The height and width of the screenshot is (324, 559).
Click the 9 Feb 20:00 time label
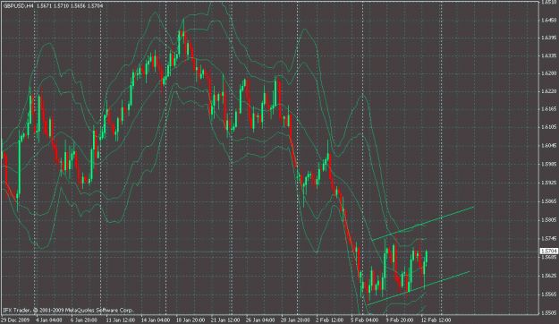tap(400, 320)
